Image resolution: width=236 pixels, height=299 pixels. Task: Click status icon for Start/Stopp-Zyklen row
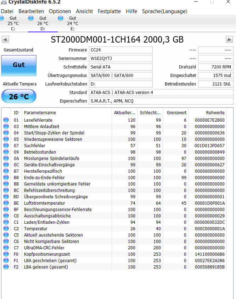coord(6,133)
